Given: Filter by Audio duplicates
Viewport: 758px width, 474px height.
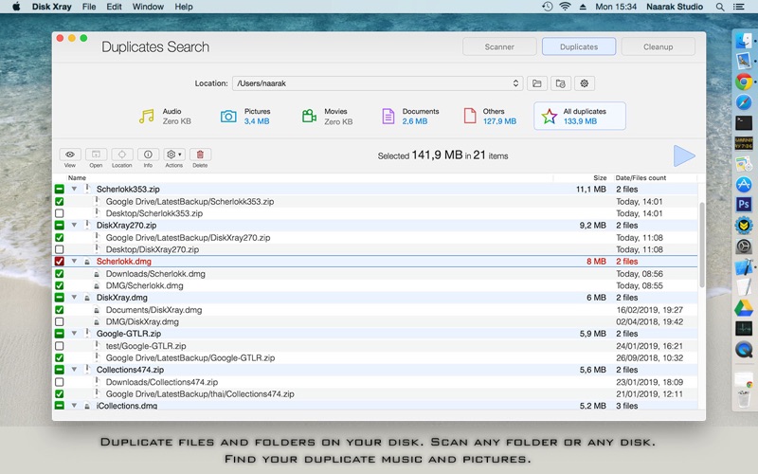Looking at the screenshot, I should tap(165, 116).
